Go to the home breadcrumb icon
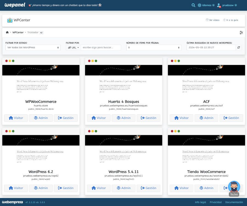The image size is (247, 206). point(7,32)
